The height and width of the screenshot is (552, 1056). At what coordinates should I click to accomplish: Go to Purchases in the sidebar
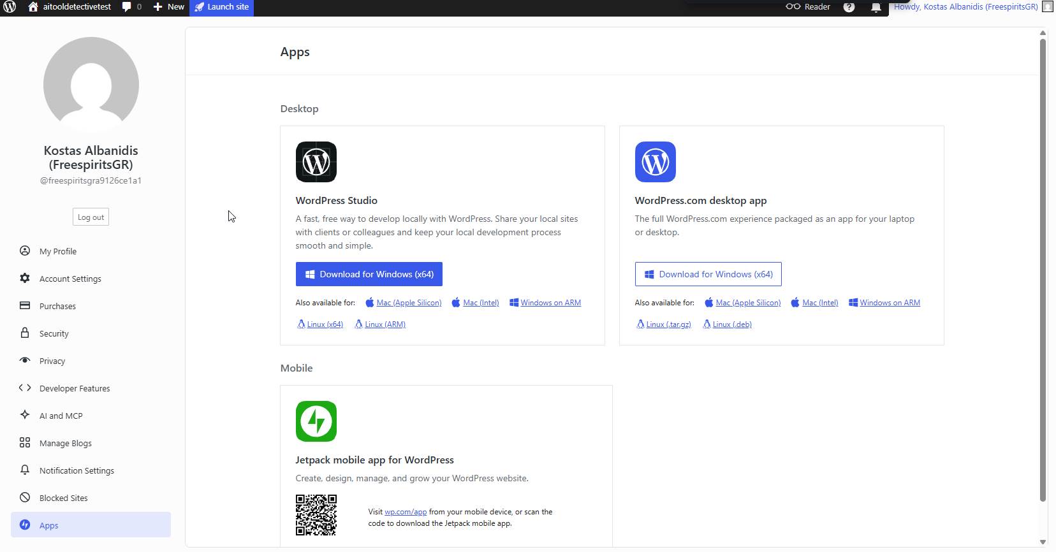pos(91,306)
